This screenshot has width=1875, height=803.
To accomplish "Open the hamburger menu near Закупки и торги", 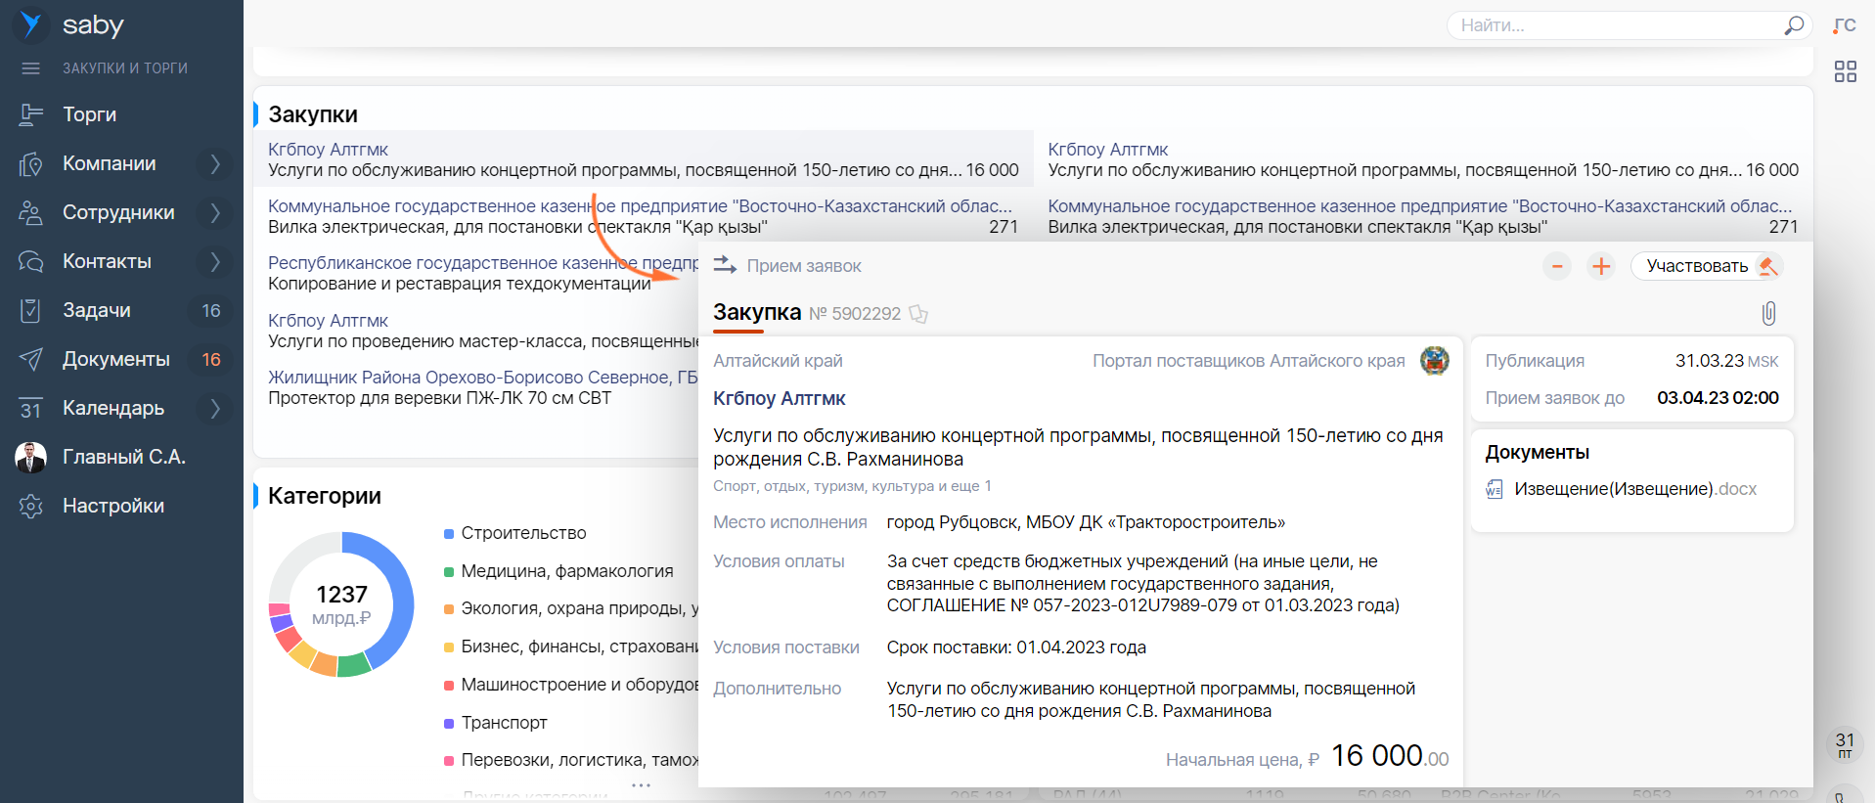I will point(31,68).
